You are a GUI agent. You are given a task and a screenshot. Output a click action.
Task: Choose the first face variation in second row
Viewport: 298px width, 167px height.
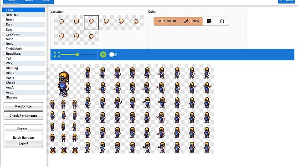click(x=62, y=36)
